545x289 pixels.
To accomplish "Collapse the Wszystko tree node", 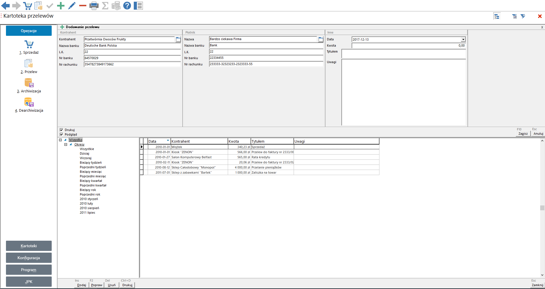I will pyautogui.click(x=60, y=140).
